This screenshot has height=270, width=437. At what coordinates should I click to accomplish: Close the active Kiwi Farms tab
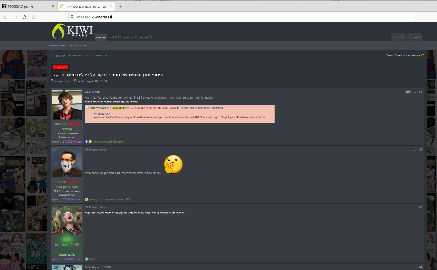(111, 6)
